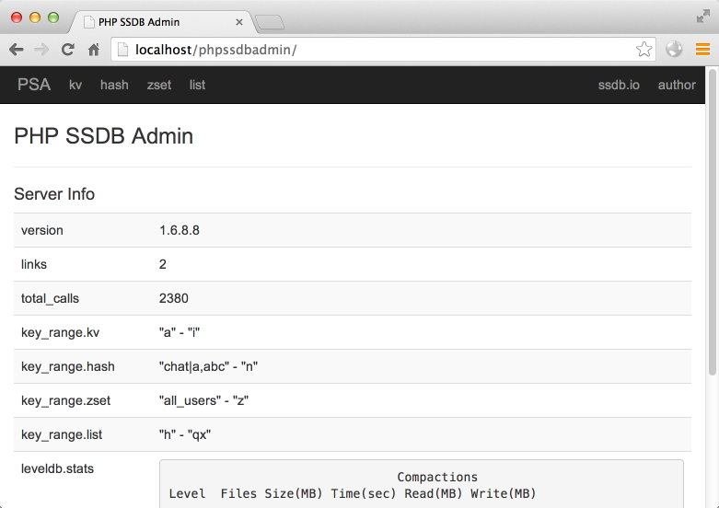The image size is (719, 508).
Task: Click the key_range.hash value "chat|a,abc" - "n"
Action: click(x=208, y=366)
